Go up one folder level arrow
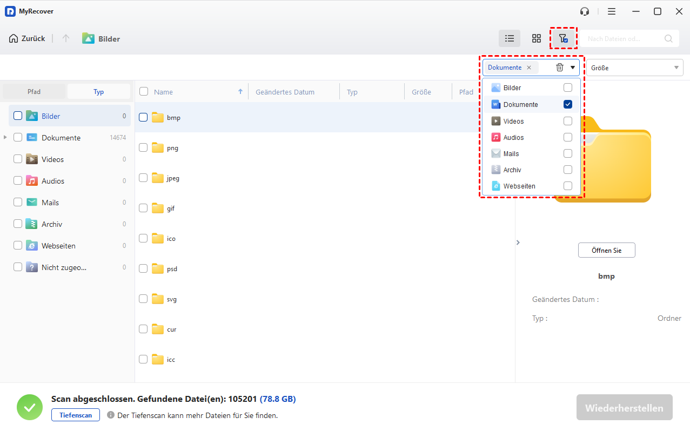The image size is (690, 431). click(x=66, y=38)
